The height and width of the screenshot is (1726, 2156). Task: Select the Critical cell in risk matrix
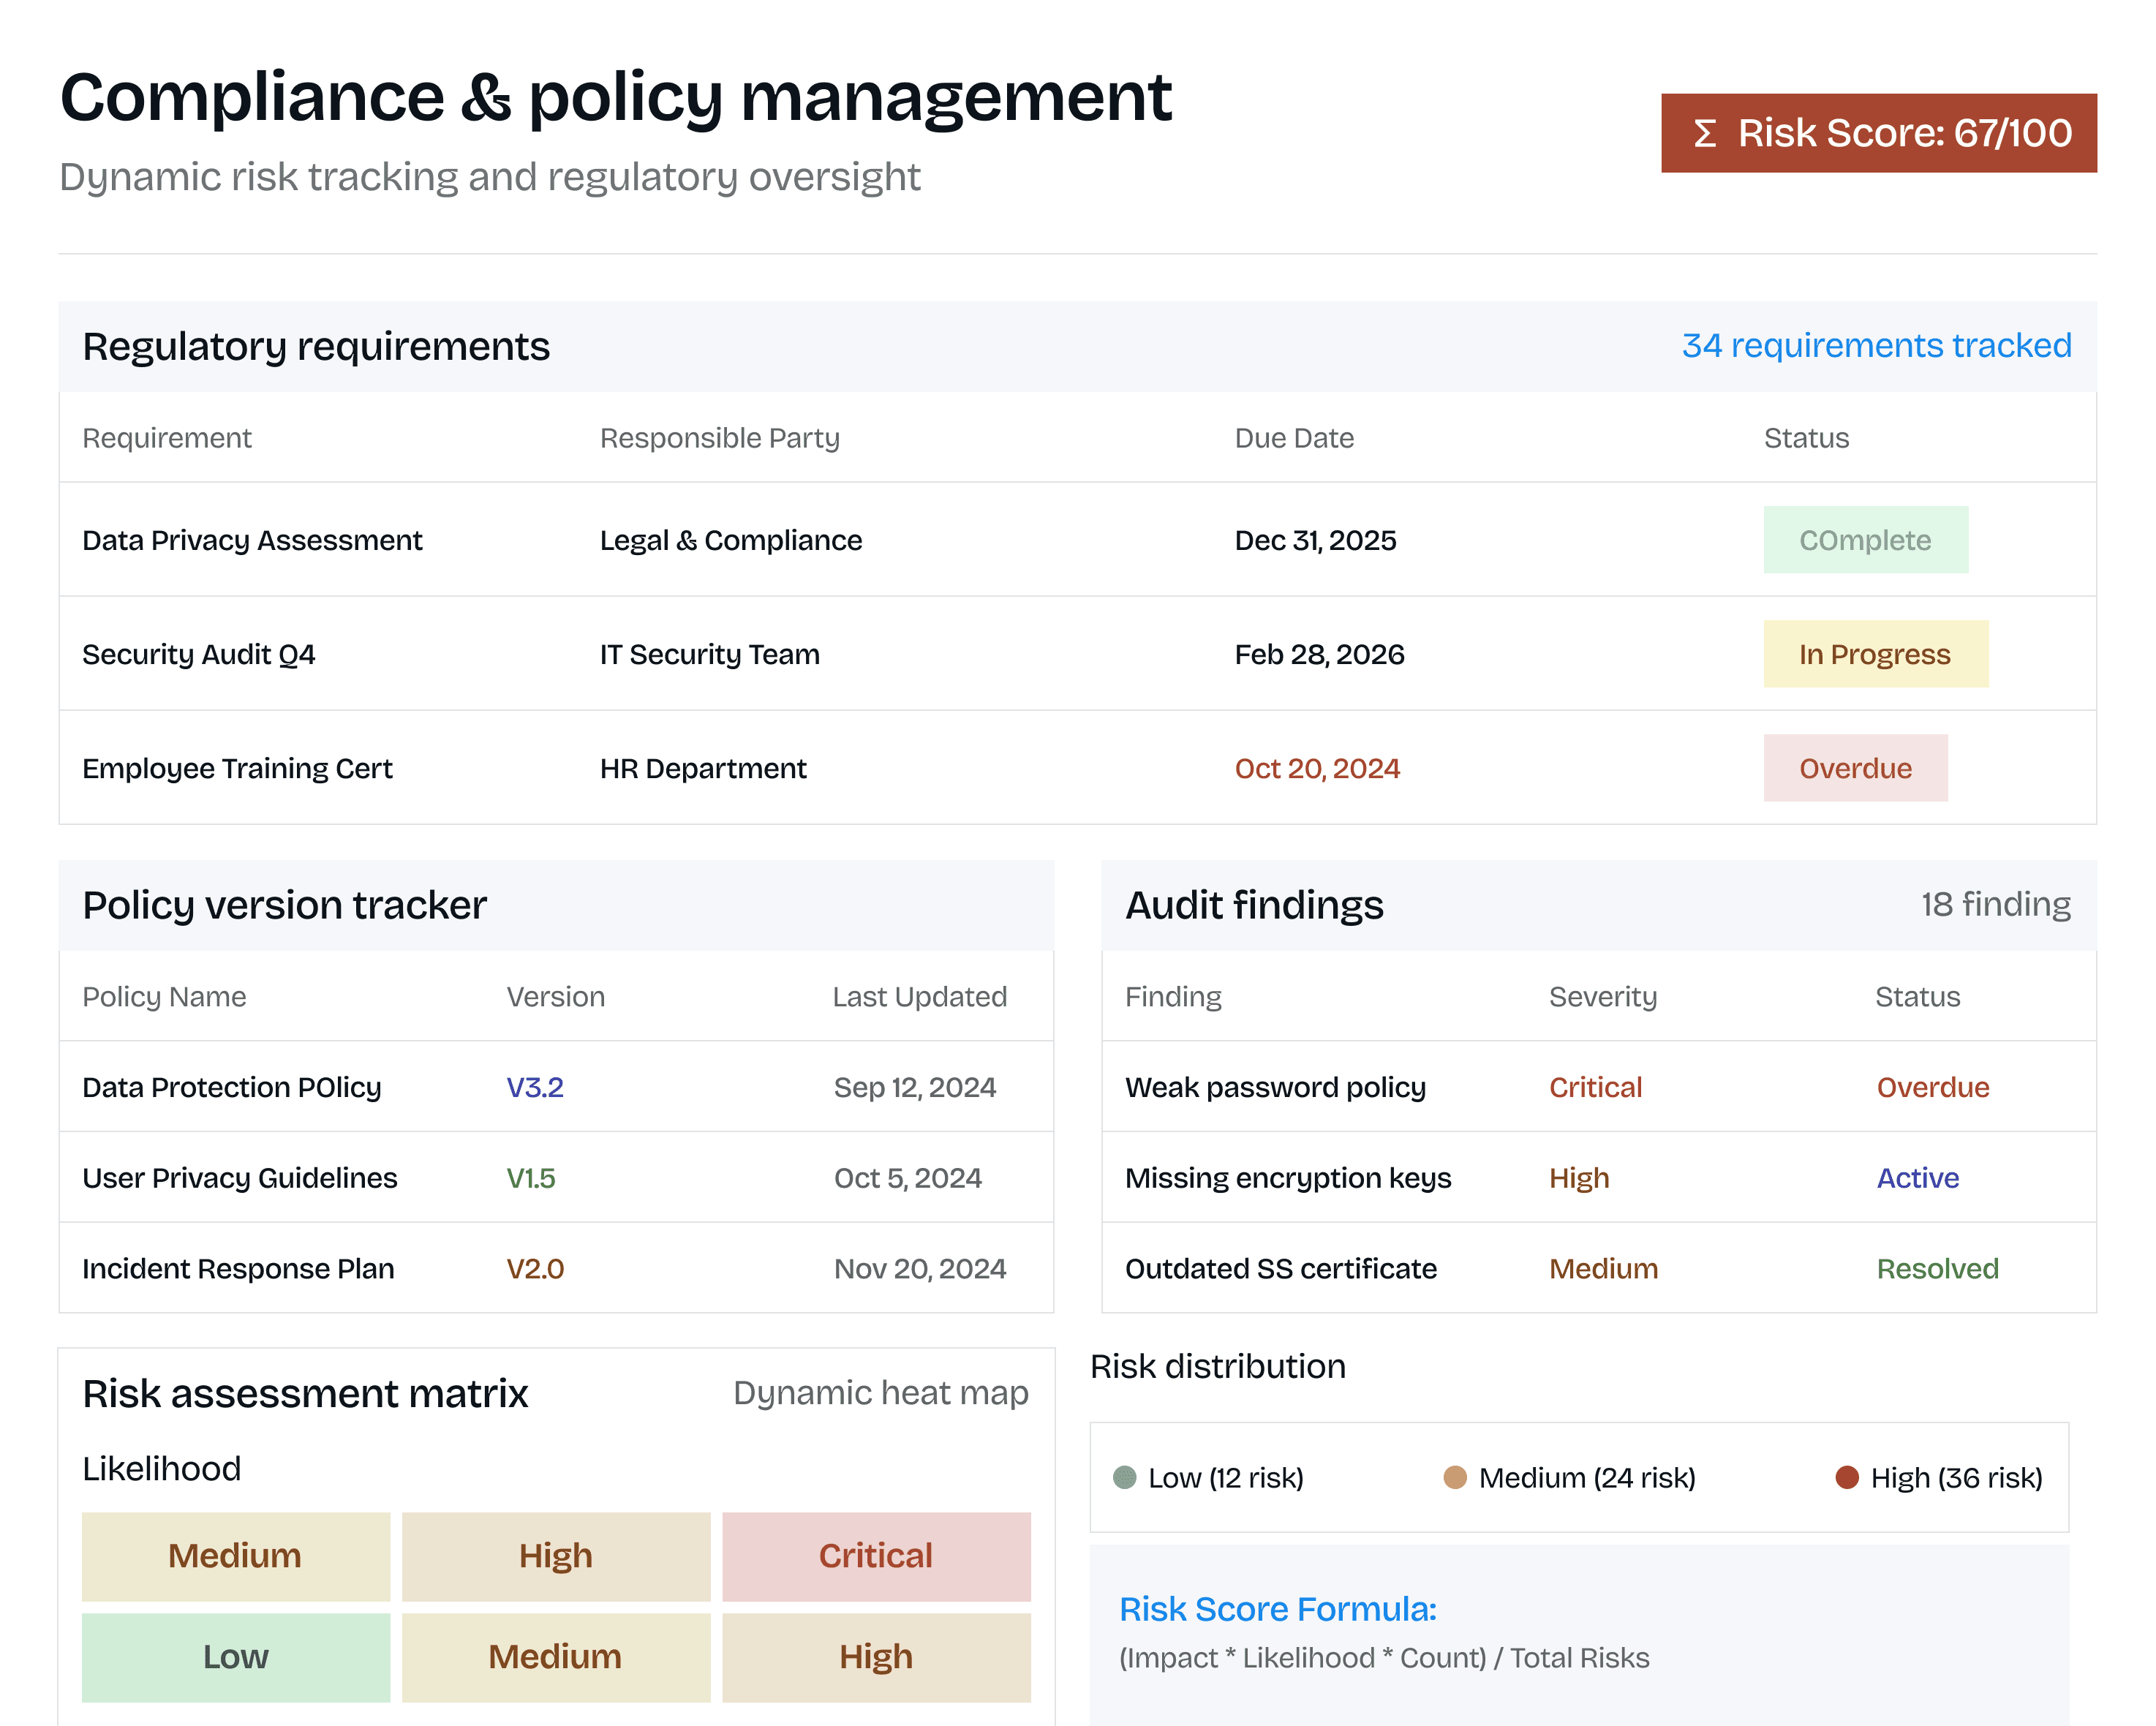(876, 1556)
